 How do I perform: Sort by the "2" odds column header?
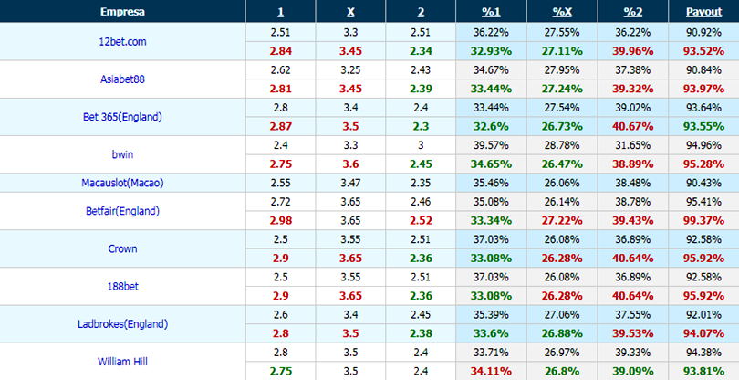pyautogui.click(x=421, y=12)
